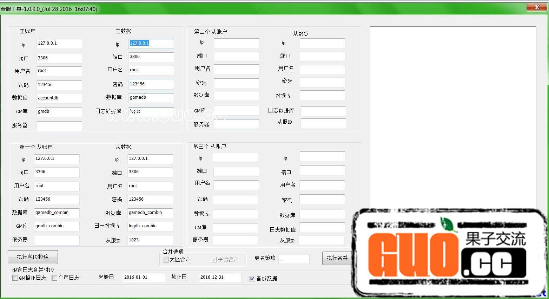Click the 截止日 date field
549x299 pixels.
point(220,278)
